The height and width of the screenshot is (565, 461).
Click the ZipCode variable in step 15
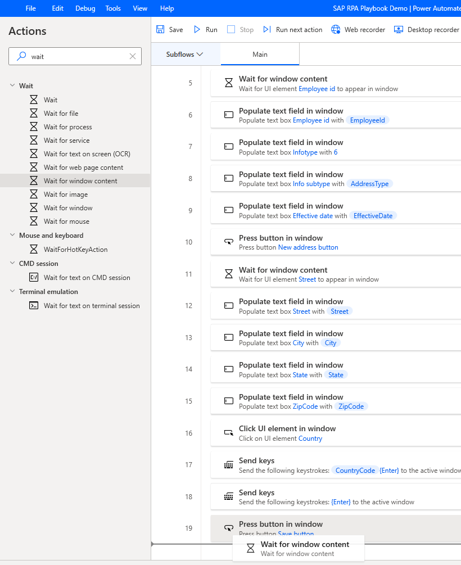[x=351, y=406]
